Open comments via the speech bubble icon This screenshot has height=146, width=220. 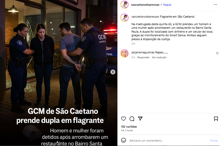pos(132,119)
